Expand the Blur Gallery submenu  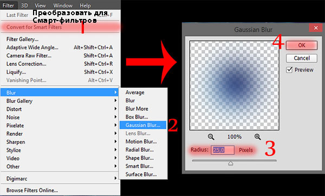[x=60, y=101]
